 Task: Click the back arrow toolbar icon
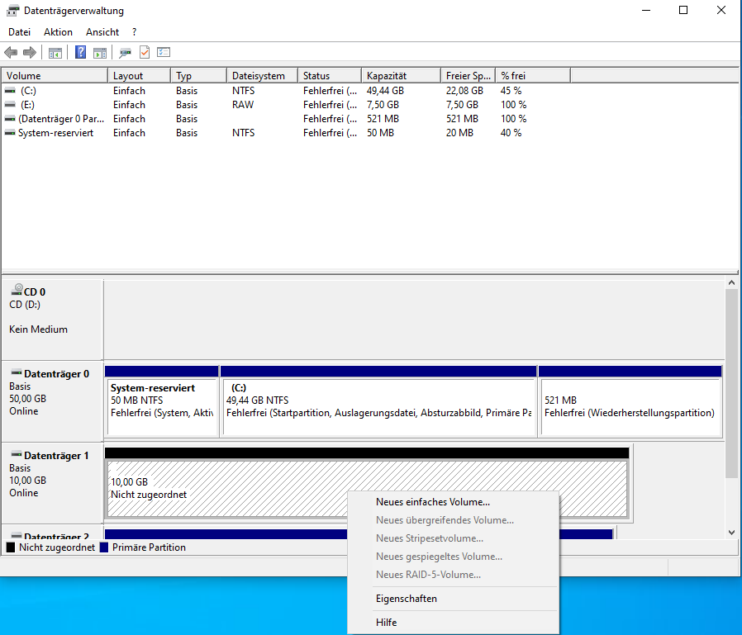click(x=11, y=53)
